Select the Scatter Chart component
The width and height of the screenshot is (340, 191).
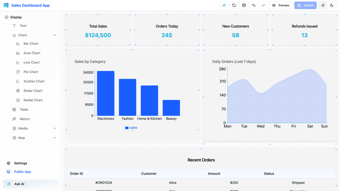(34, 81)
